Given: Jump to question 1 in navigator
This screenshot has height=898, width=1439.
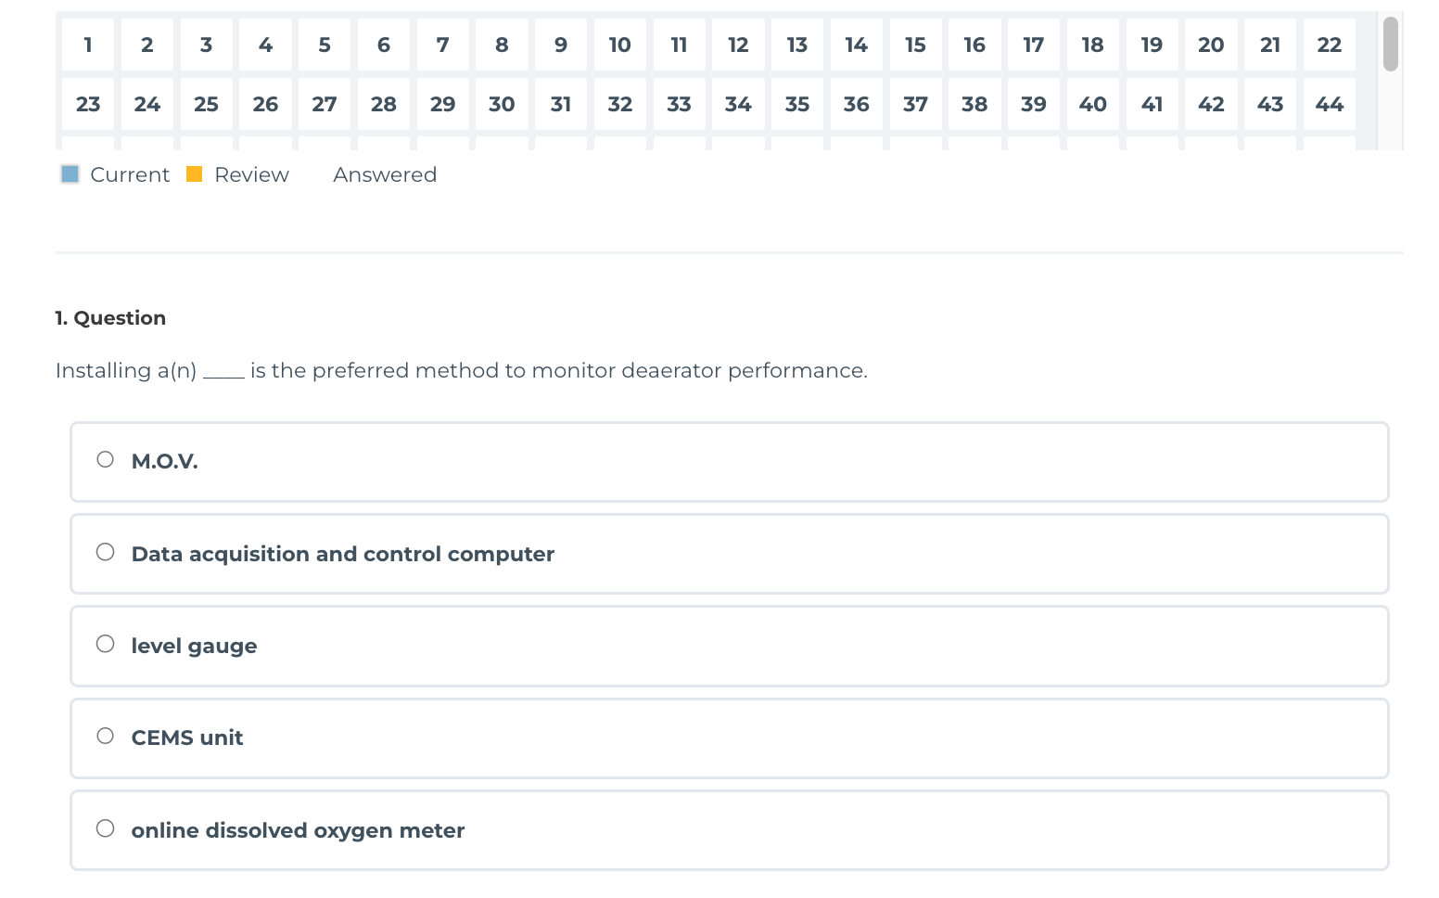Looking at the screenshot, I should [x=88, y=45].
